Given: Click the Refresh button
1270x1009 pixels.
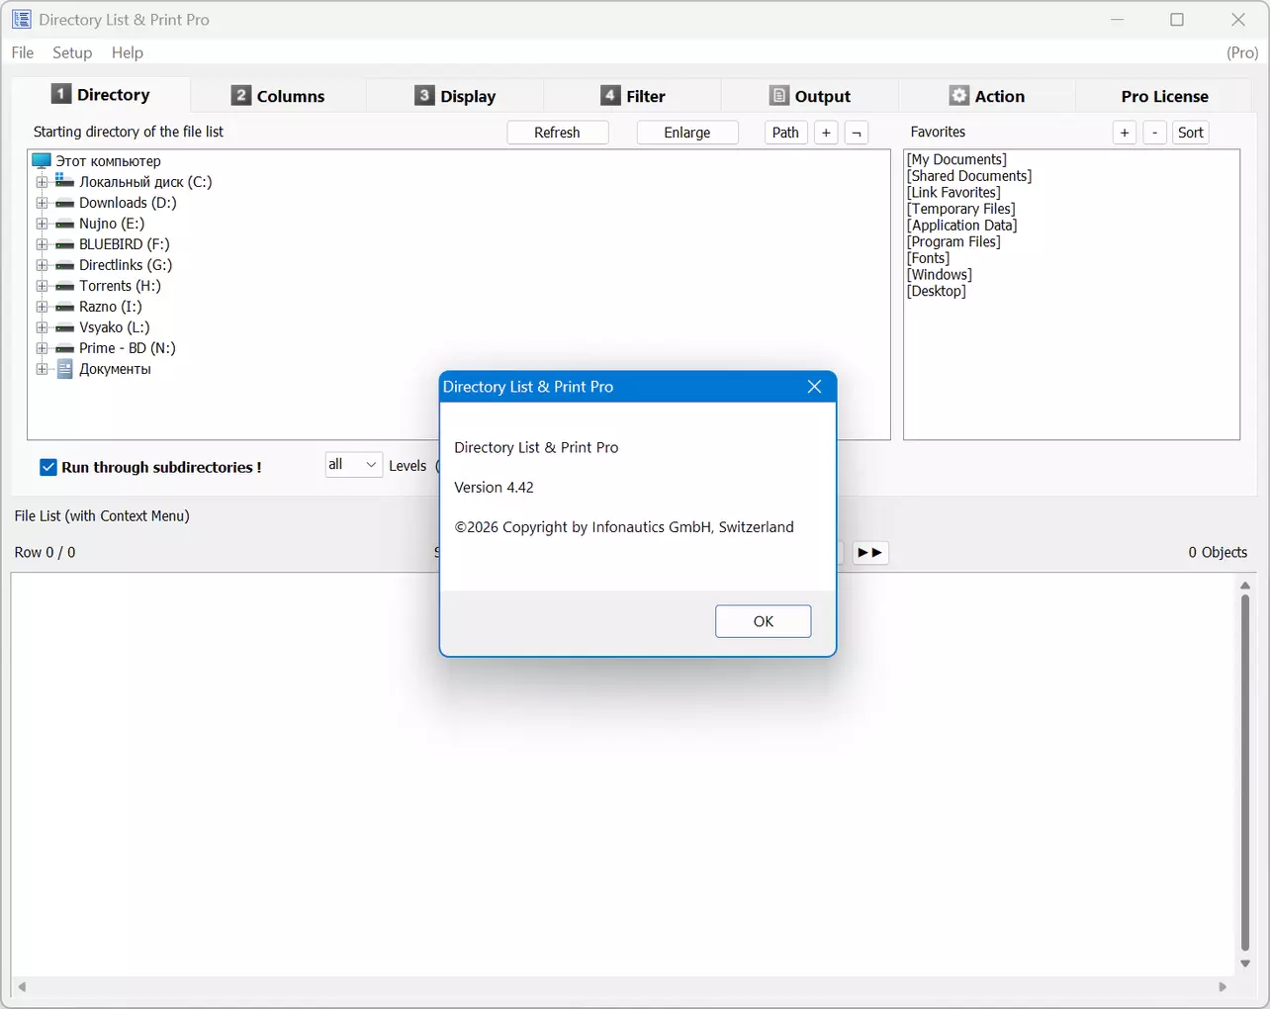Looking at the screenshot, I should [x=558, y=133].
